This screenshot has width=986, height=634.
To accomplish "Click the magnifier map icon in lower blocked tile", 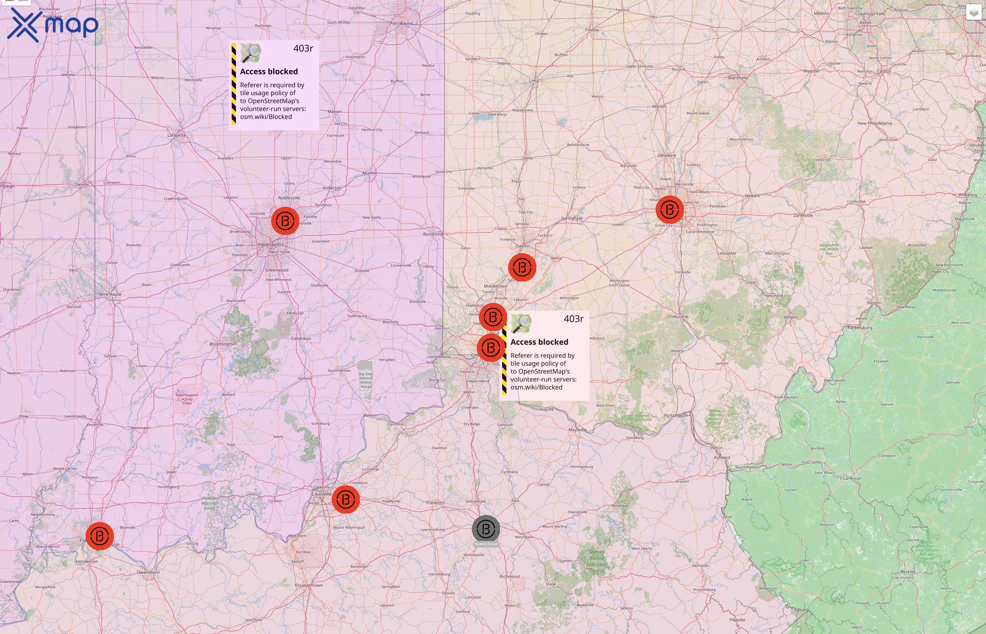I will 521,324.
